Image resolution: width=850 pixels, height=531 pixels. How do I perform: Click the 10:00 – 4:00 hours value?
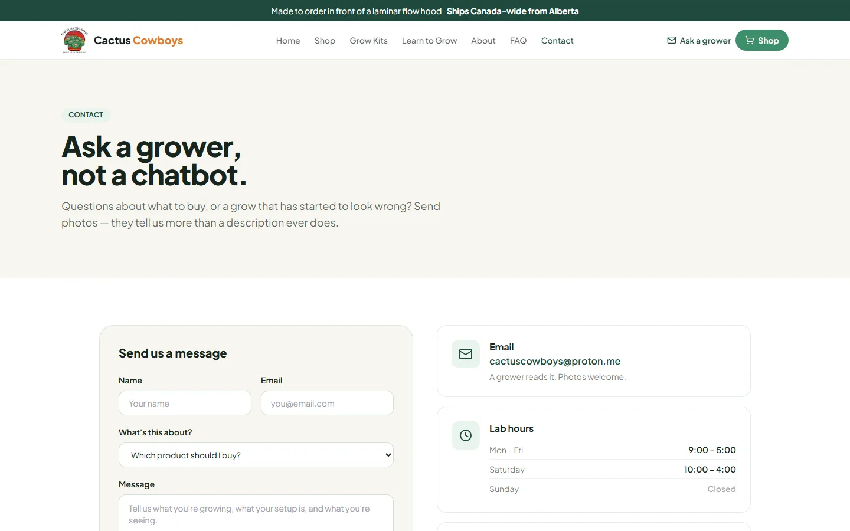tap(710, 470)
